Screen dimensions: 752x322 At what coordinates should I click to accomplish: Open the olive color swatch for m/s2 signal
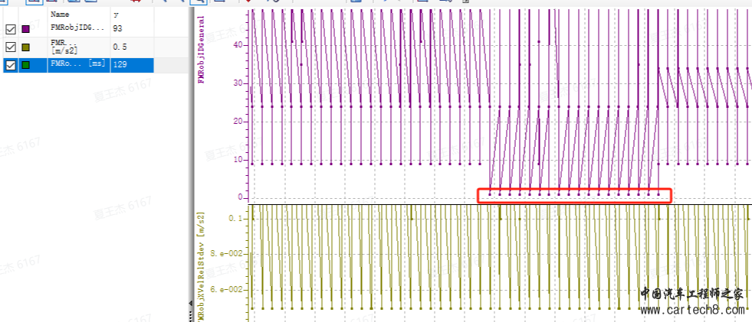coord(26,47)
